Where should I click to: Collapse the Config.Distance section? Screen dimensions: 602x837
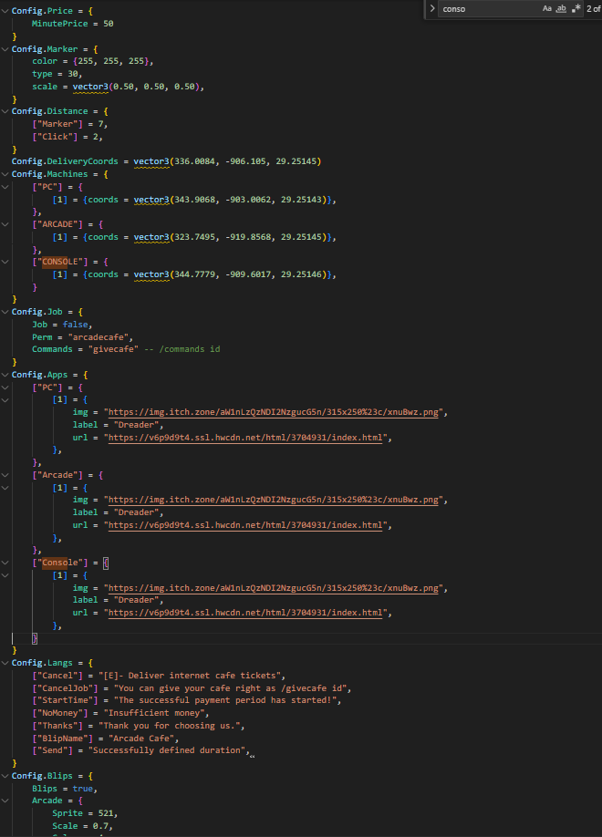pyautogui.click(x=5, y=111)
